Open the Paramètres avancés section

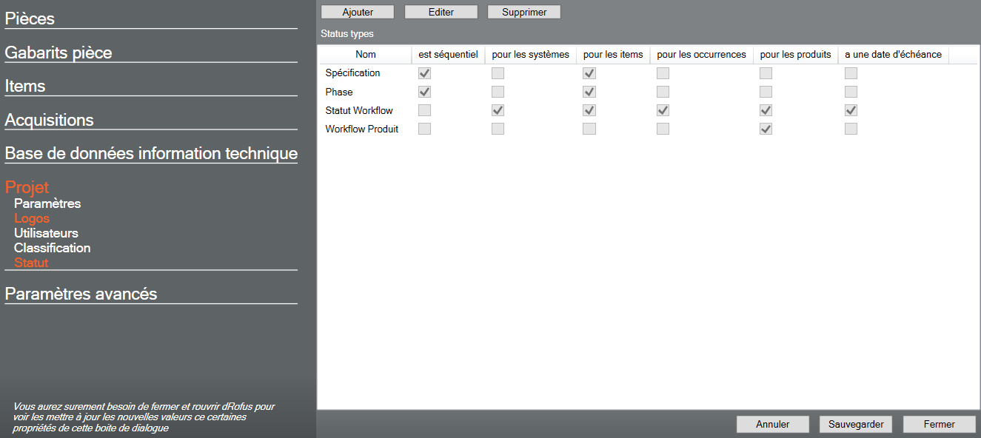[x=81, y=294]
